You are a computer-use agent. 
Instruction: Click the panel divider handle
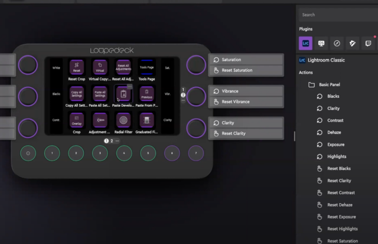294,136
